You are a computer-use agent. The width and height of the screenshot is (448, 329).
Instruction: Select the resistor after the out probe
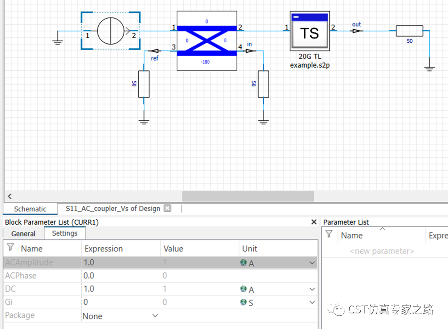coord(409,31)
